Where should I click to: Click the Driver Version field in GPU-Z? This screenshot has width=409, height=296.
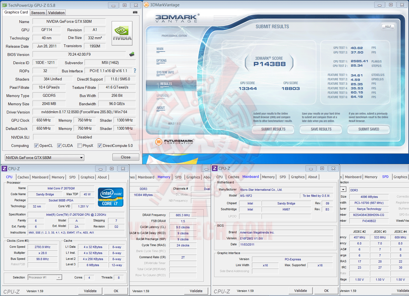tap(84, 112)
